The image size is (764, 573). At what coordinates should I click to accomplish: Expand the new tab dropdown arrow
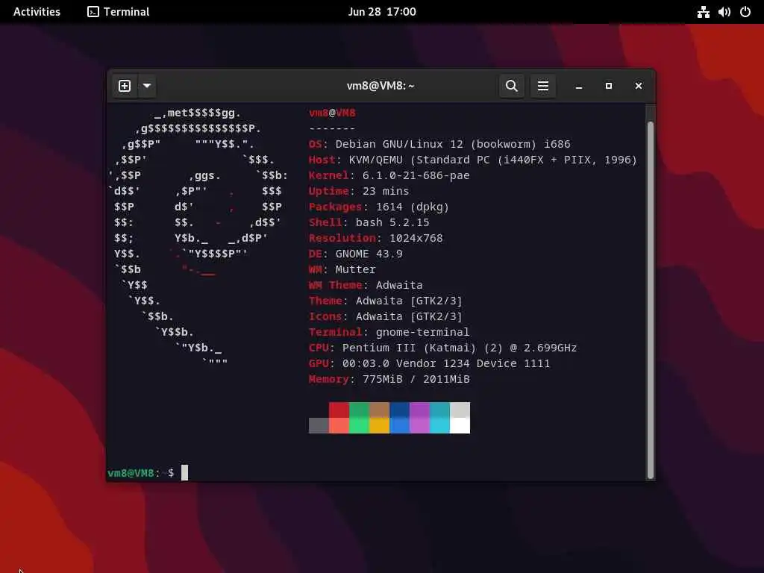point(147,86)
